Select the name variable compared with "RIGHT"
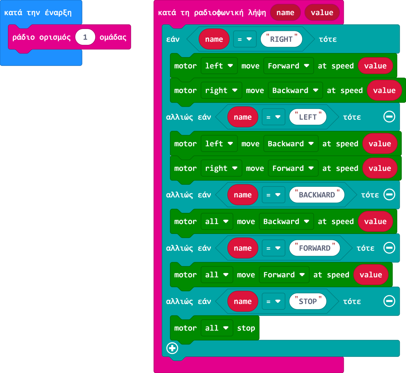 [214, 39]
